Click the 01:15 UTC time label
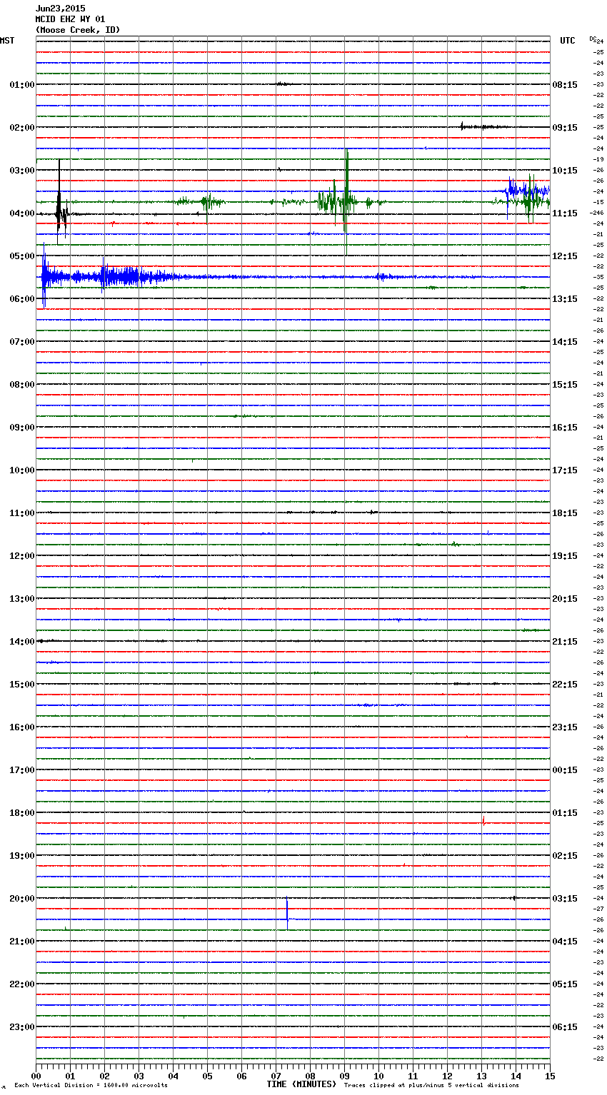 pos(565,813)
